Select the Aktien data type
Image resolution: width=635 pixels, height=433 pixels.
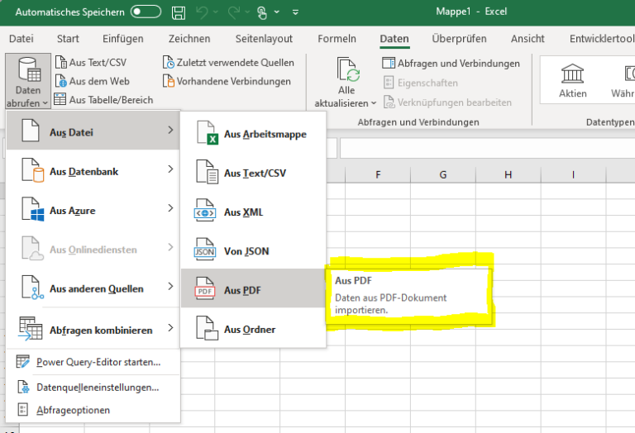[573, 81]
